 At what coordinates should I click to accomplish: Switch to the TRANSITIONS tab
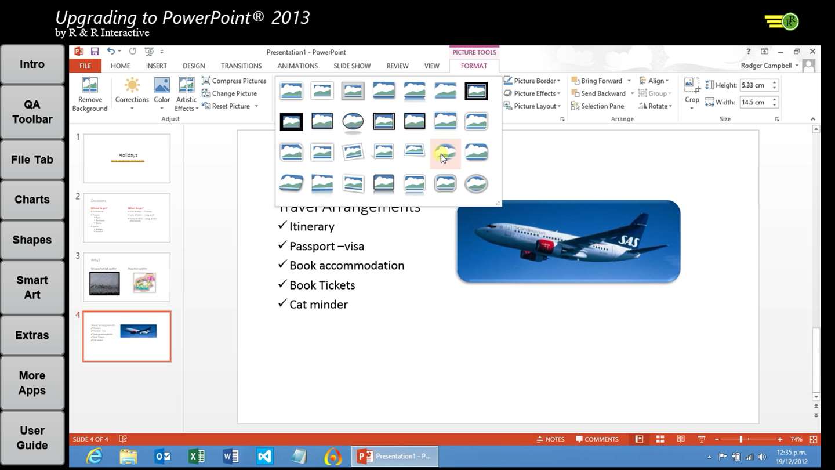point(241,66)
